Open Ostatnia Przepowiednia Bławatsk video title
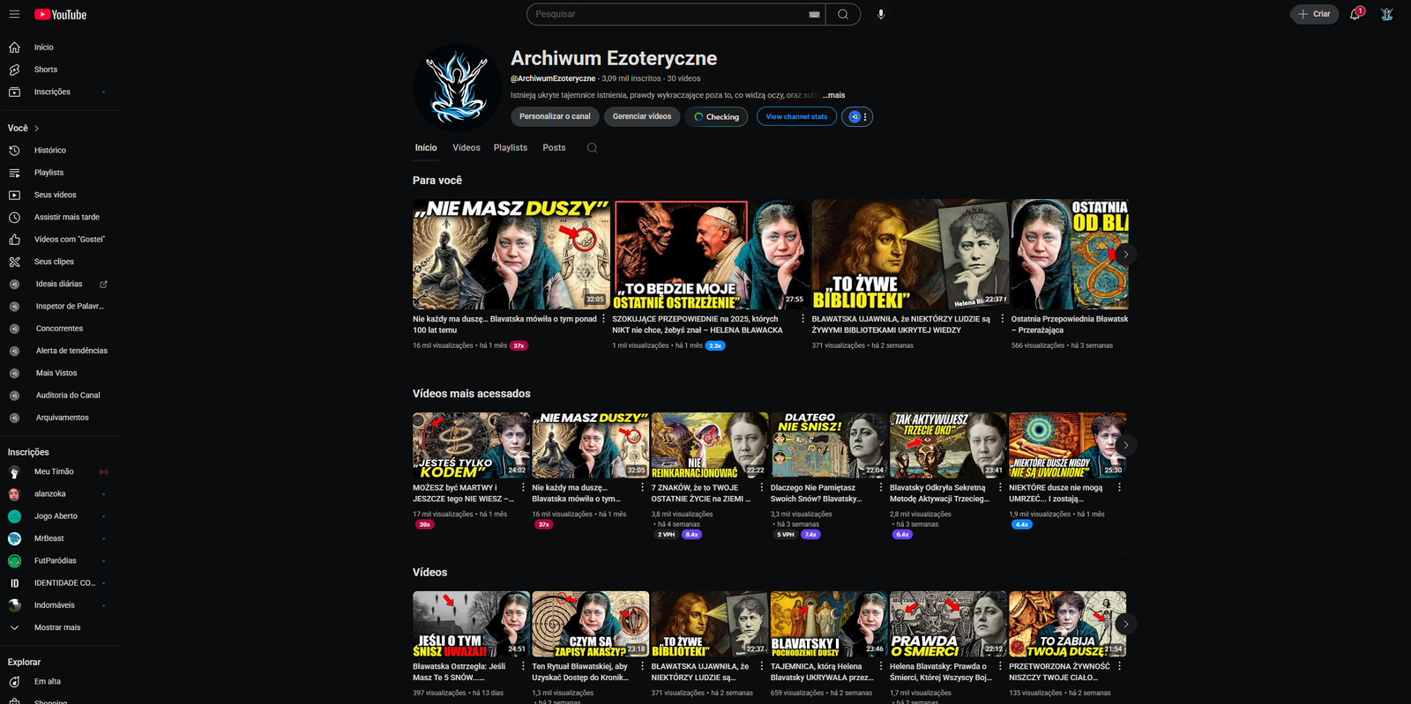The height and width of the screenshot is (704, 1411). 1070,324
